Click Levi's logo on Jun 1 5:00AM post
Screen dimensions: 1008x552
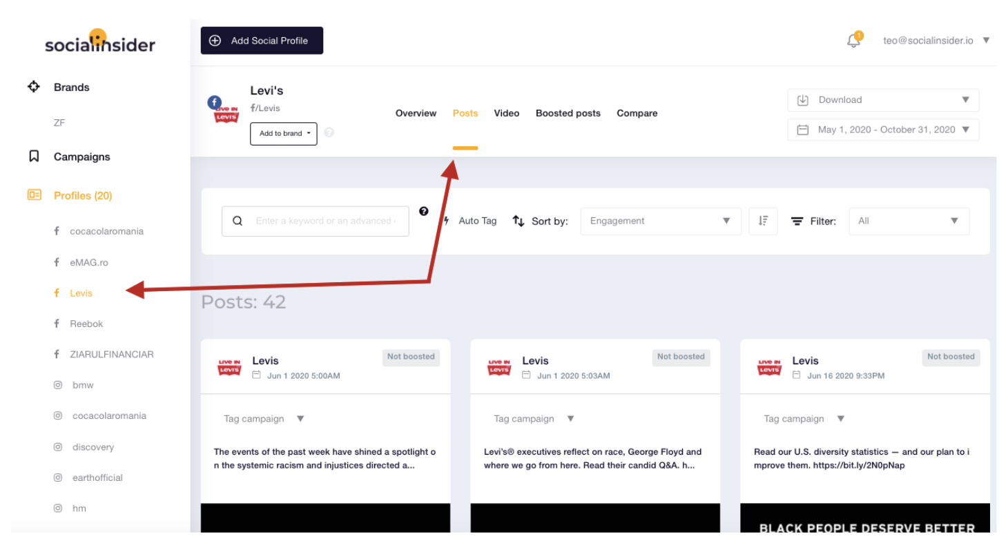click(x=230, y=368)
